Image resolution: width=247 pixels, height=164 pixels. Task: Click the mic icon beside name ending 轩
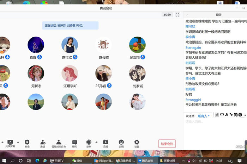tap(7, 57)
